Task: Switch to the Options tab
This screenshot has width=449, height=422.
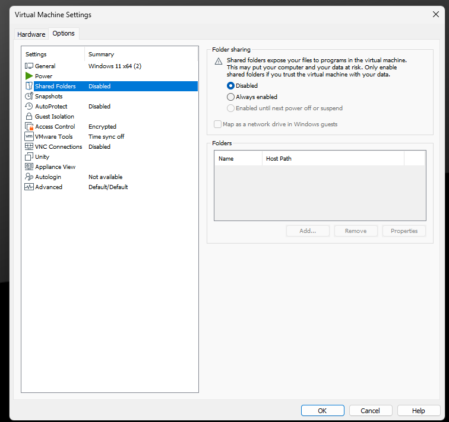Action: click(x=64, y=33)
